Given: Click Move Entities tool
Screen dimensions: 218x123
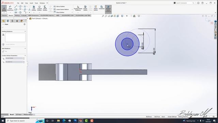Looking at the screenshot, I should tap(59, 12).
